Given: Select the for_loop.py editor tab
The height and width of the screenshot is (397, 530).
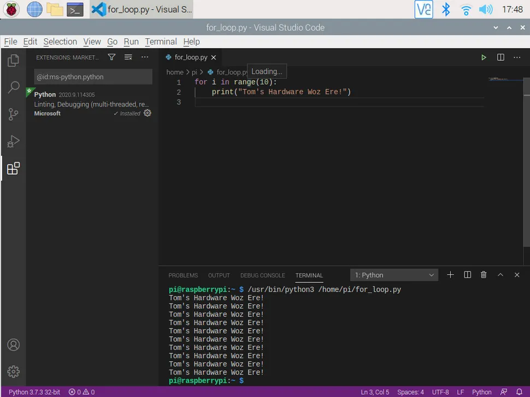Looking at the screenshot, I should click(190, 57).
